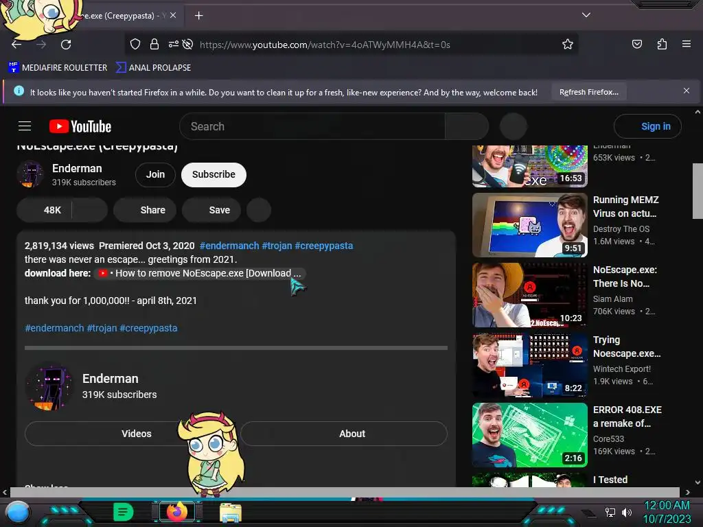This screenshot has width=703, height=527.
Task: Click the padlock site security icon
Action: point(154,45)
